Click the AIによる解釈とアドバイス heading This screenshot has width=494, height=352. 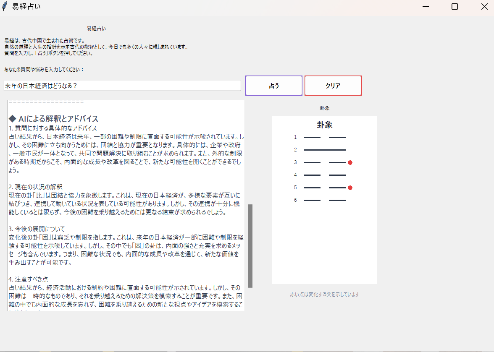point(53,119)
